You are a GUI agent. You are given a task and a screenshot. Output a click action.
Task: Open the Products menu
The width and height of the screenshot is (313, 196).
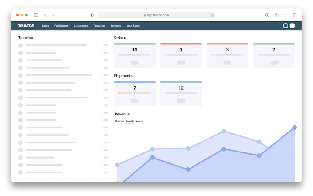tap(99, 26)
